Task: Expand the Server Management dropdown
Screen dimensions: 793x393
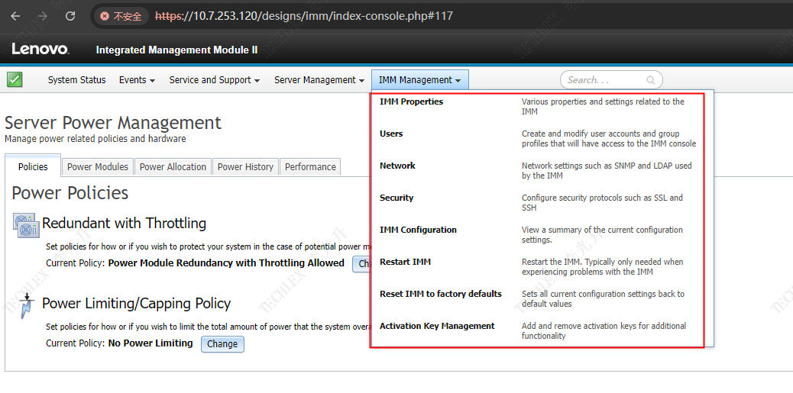Action: click(x=319, y=80)
